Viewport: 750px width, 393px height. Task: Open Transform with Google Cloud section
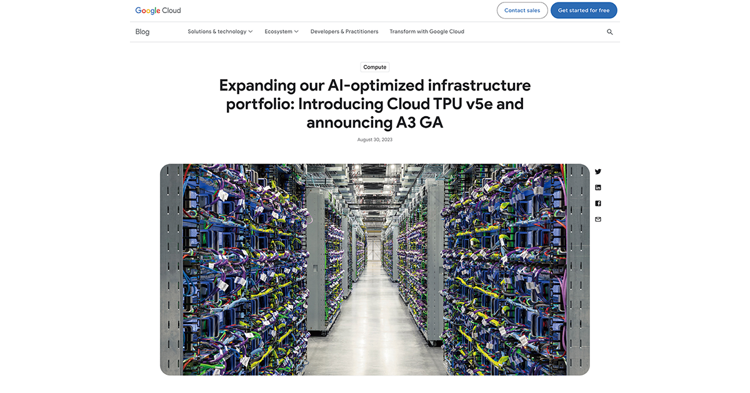point(427,32)
